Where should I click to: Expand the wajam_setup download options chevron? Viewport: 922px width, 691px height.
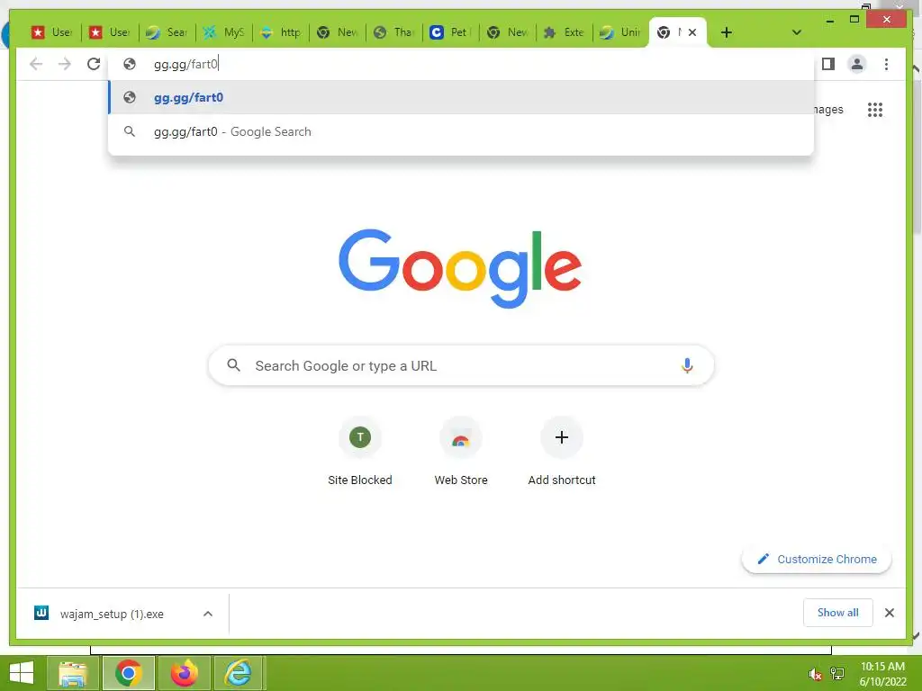point(208,614)
